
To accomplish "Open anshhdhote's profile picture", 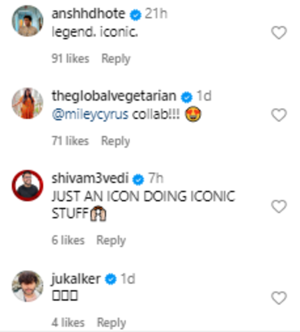I will 27,21.
